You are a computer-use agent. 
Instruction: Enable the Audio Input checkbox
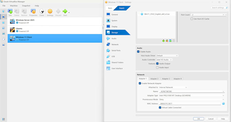(x=157, y=68)
